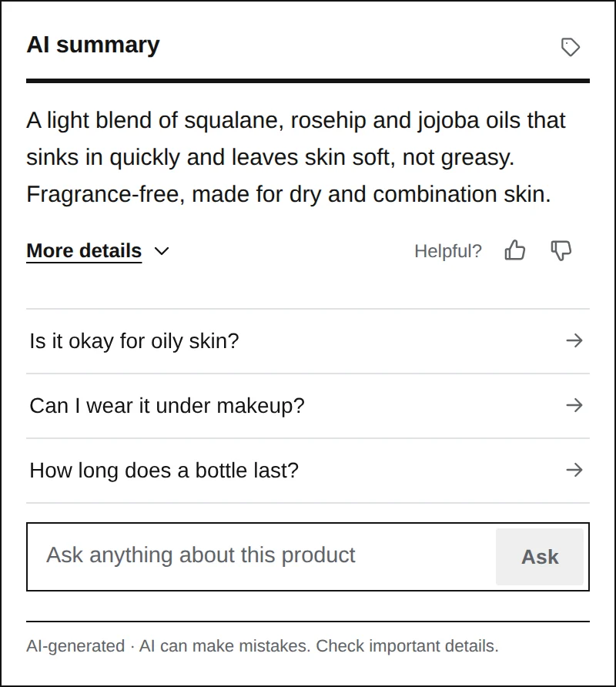The width and height of the screenshot is (616, 687).
Task: Click the Helpful? label
Action: [448, 251]
